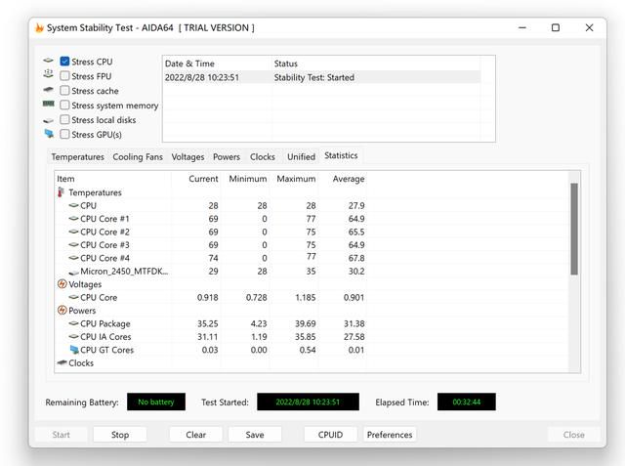
Task: Click the CPU chip icon beside Stress CPU
Action: click(48, 61)
